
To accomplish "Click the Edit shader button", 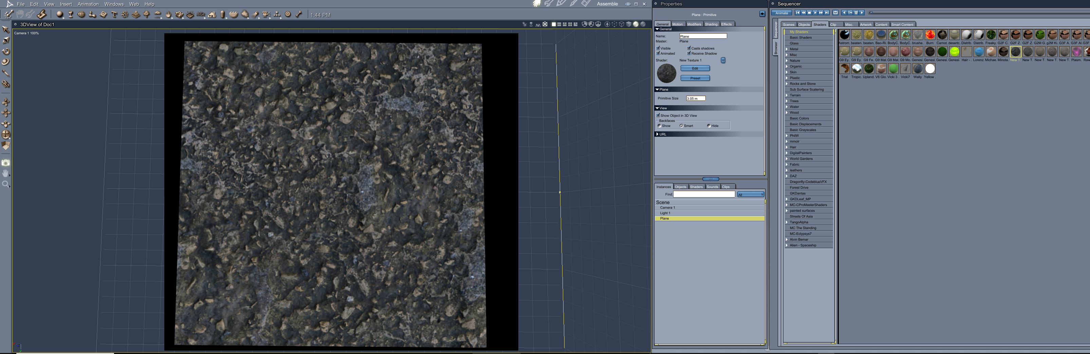I will tap(695, 69).
